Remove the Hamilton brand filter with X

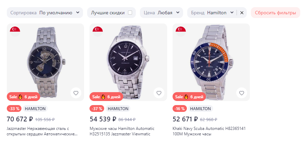click(242, 13)
